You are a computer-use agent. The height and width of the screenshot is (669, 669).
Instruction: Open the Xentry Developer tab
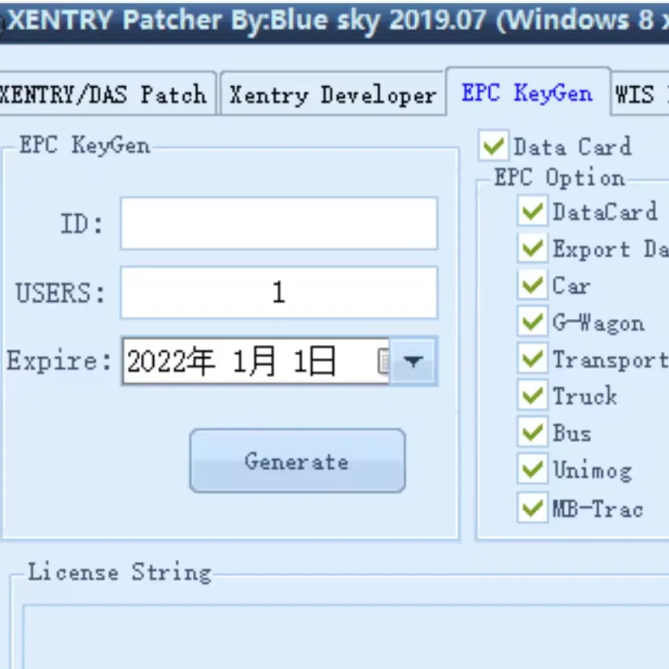coord(330,94)
